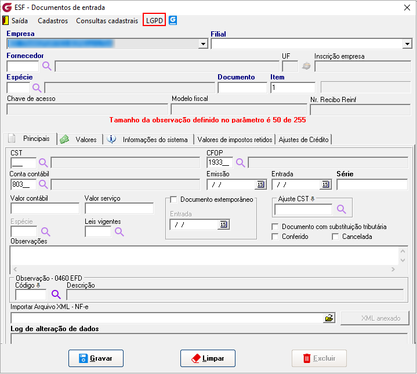Click the Observações scroll up arrow
The height and width of the screenshot is (374, 417).
click(403, 251)
